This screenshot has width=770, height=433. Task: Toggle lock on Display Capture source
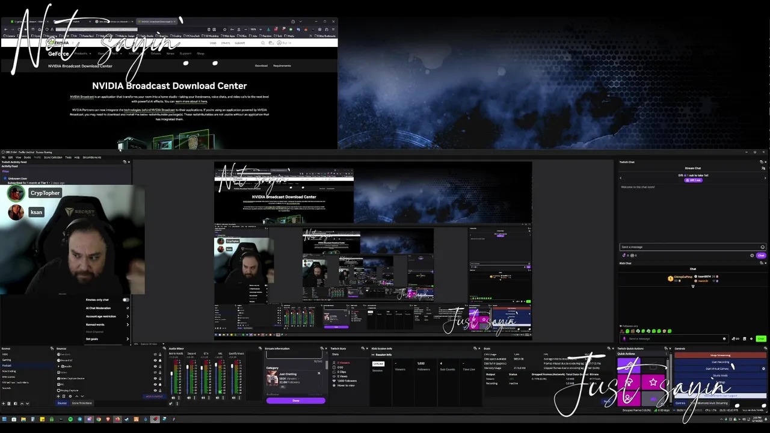point(160,390)
